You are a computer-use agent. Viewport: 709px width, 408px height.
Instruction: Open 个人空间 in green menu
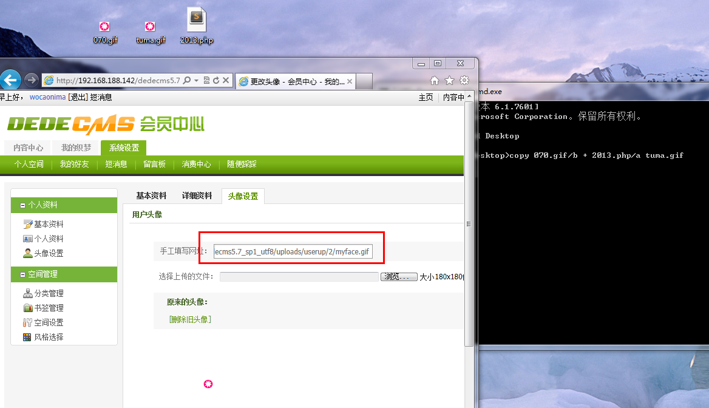coord(29,164)
